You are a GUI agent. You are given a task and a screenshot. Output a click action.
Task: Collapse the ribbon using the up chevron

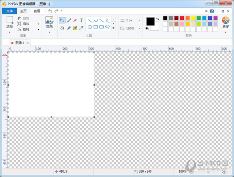(x=206, y=11)
